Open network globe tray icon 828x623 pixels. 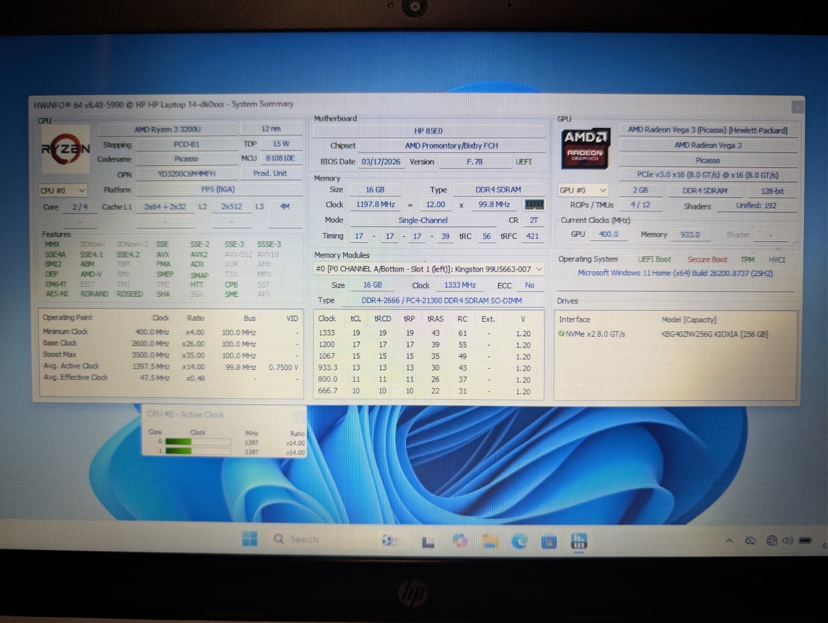click(772, 541)
